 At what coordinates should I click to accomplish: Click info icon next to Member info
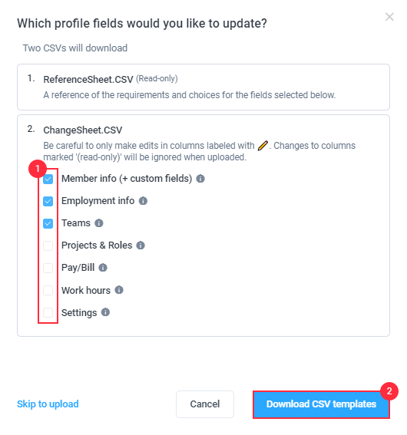pos(200,179)
